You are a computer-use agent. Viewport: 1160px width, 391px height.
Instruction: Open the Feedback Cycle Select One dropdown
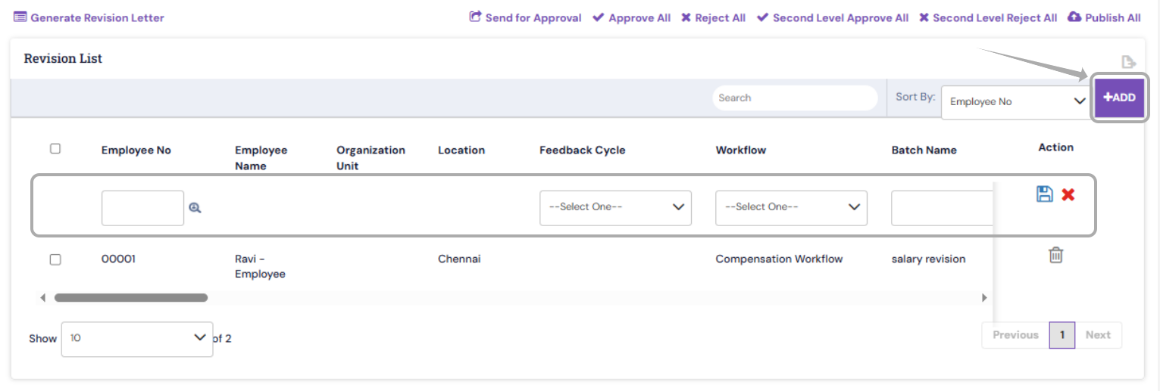click(615, 208)
